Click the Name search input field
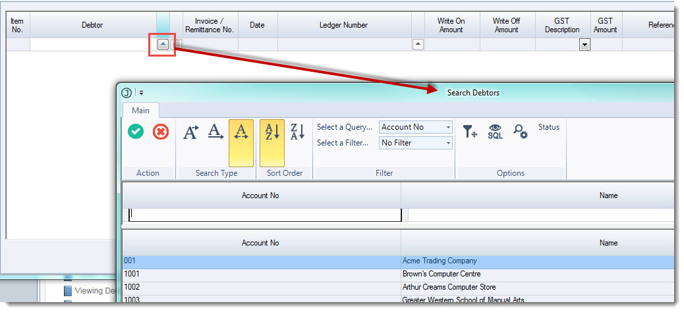 [x=541, y=215]
